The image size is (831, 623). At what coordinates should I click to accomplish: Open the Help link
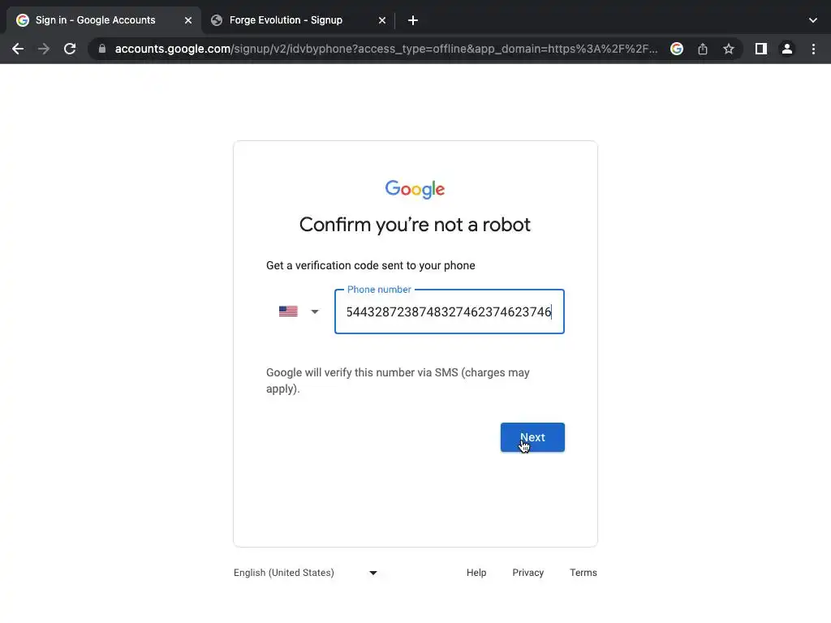[476, 573]
